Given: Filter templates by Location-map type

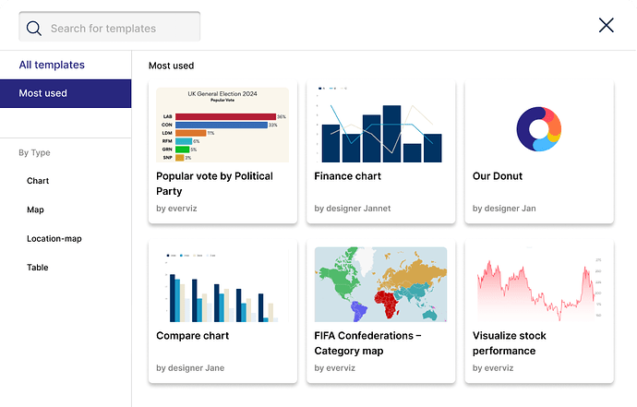Looking at the screenshot, I should click(x=54, y=239).
